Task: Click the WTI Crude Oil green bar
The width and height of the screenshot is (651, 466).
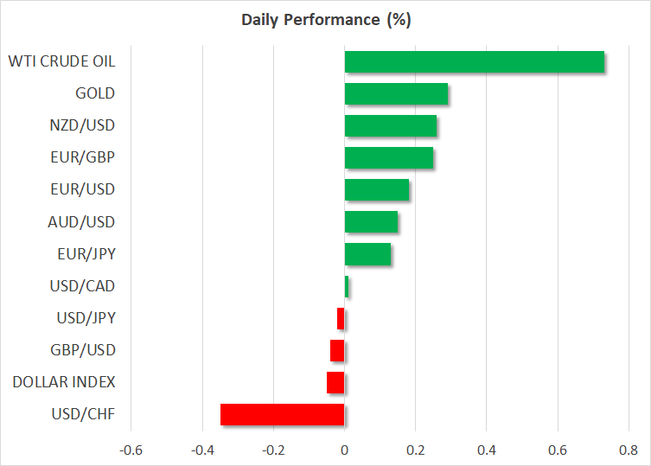Action: [474, 62]
